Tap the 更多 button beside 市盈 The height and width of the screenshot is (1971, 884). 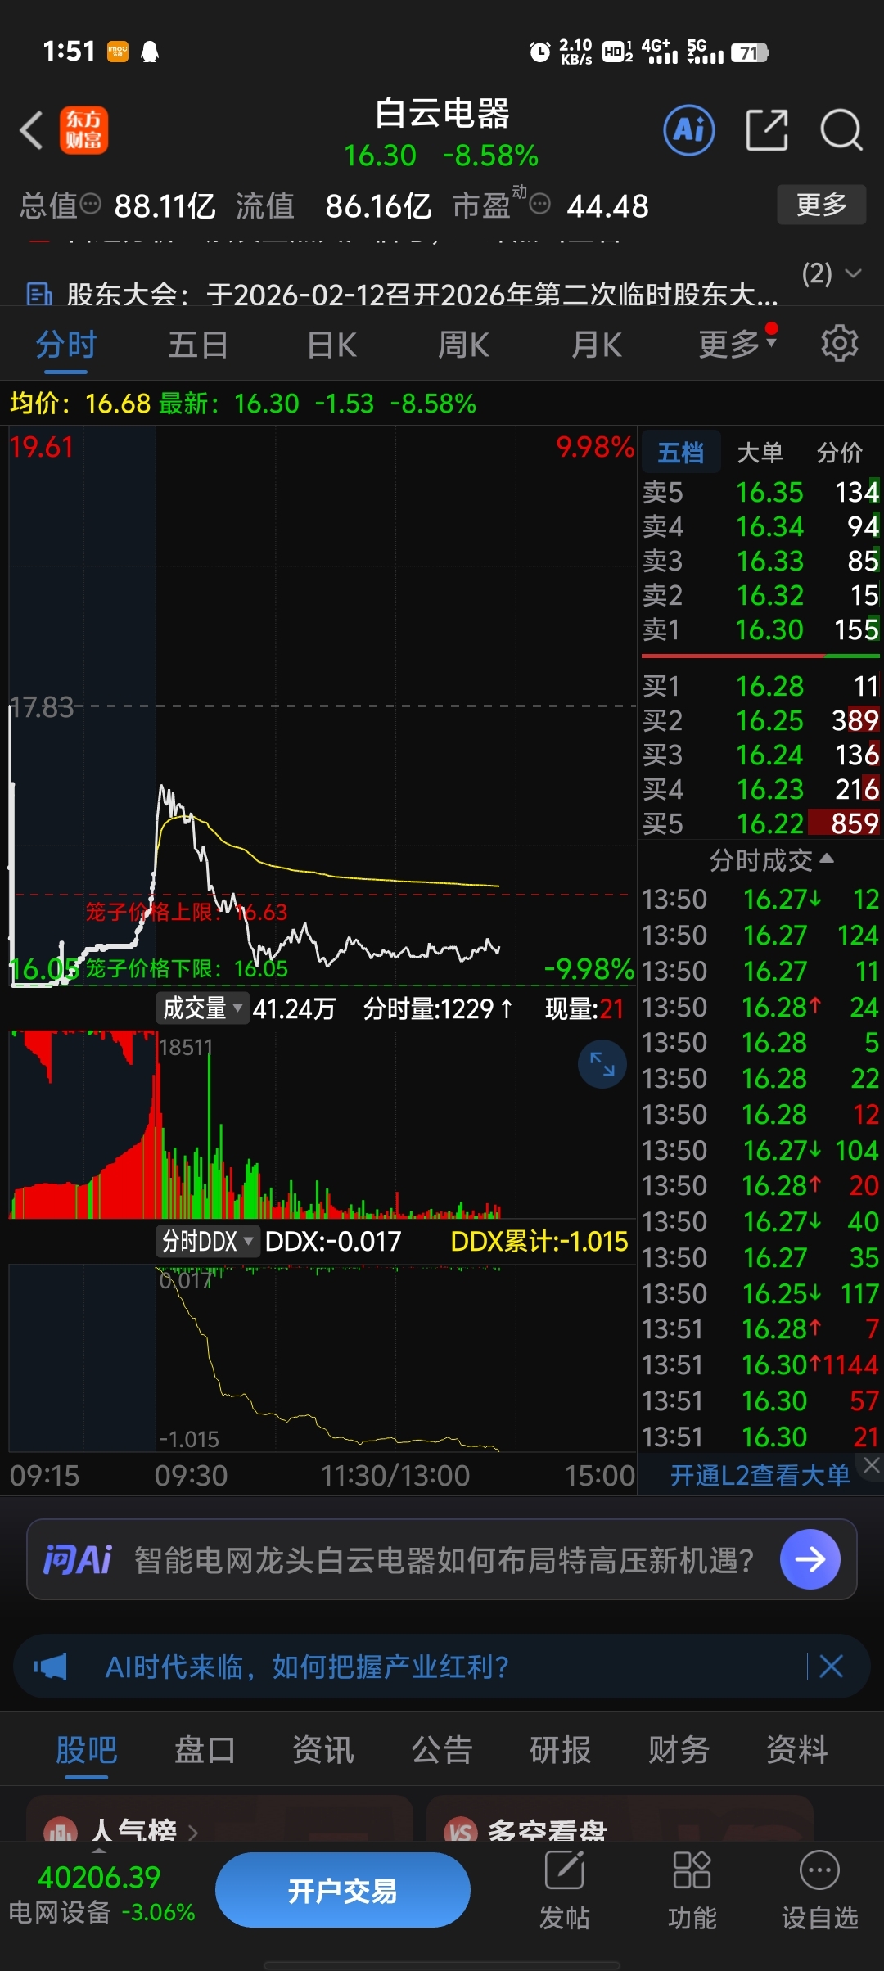[821, 204]
